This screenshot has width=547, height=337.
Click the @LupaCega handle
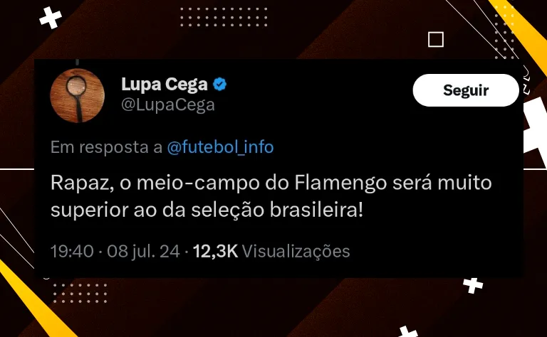coord(168,105)
